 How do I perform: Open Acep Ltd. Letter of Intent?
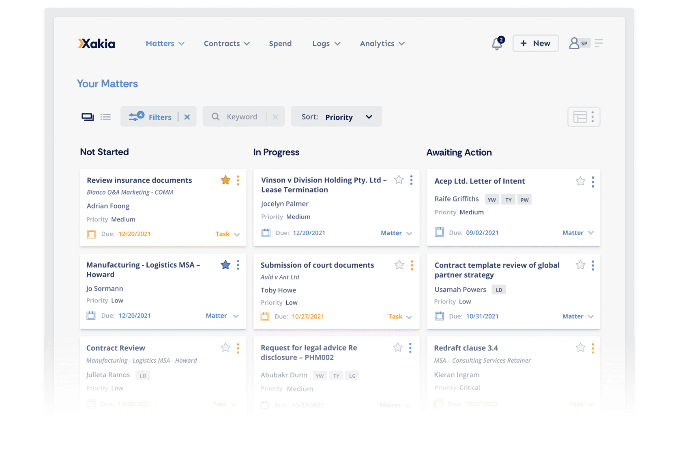(x=479, y=181)
